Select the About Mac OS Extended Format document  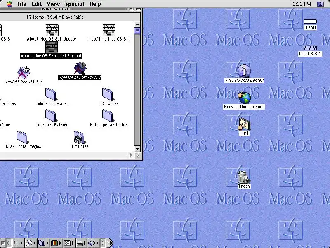click(x=51, y=50)
